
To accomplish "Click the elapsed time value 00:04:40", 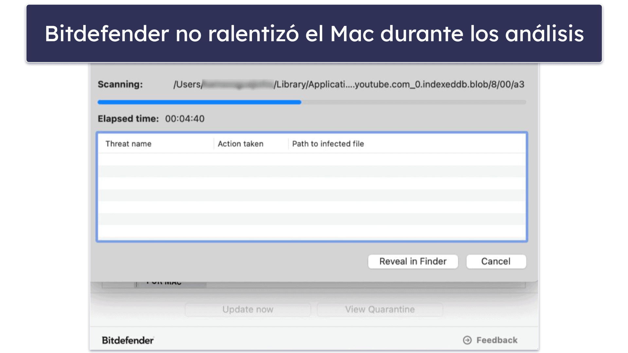I will pyautogui.click(x=185, y=119).
